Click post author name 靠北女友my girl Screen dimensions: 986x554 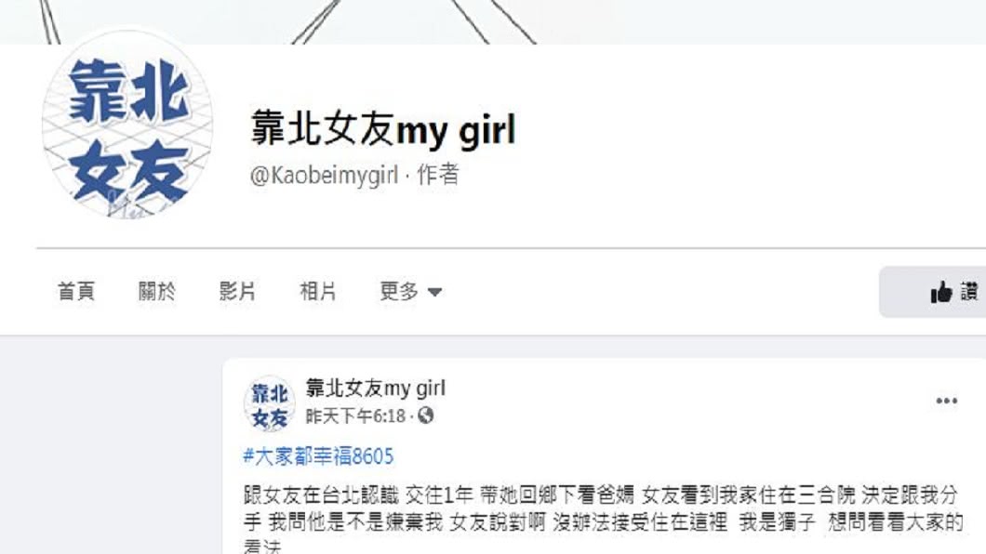376,389
